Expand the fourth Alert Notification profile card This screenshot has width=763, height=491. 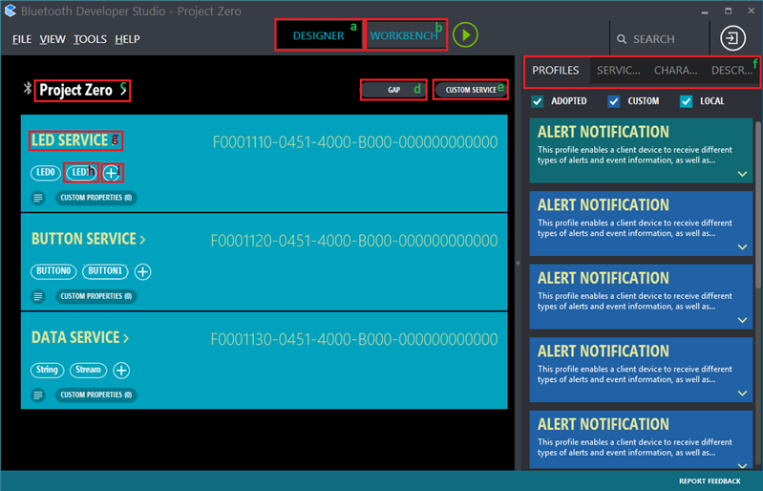742,393
